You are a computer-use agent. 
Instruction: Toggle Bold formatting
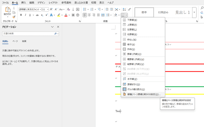(21, 15)
